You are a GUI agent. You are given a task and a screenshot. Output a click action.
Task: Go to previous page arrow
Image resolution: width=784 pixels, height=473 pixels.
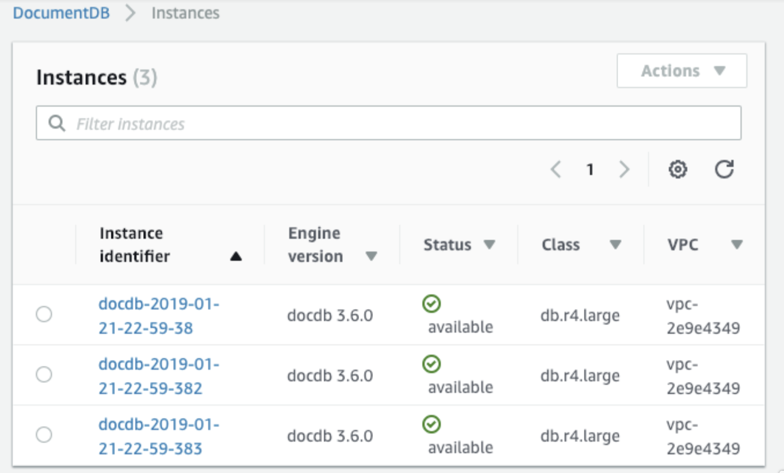[x=556, y=170]
